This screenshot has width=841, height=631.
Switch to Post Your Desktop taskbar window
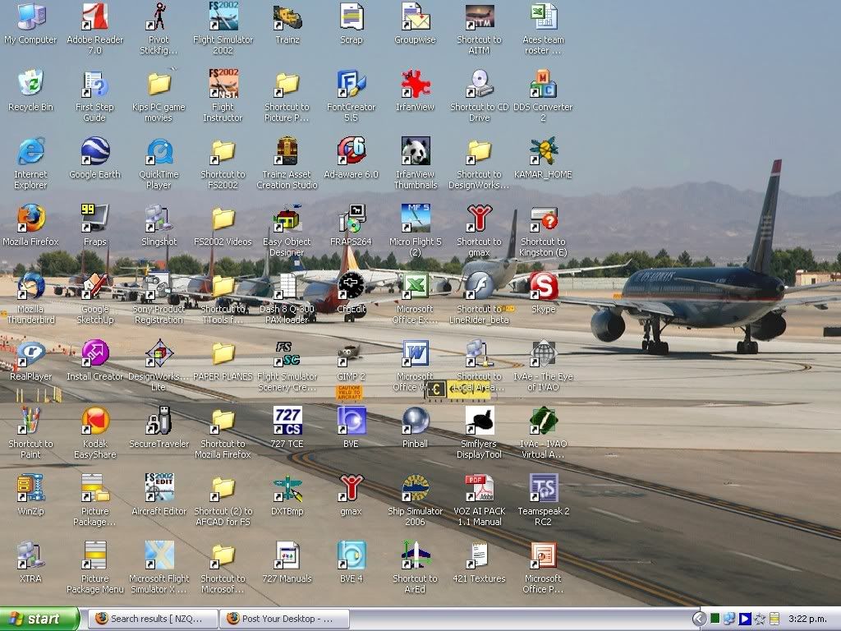point(284,619)
